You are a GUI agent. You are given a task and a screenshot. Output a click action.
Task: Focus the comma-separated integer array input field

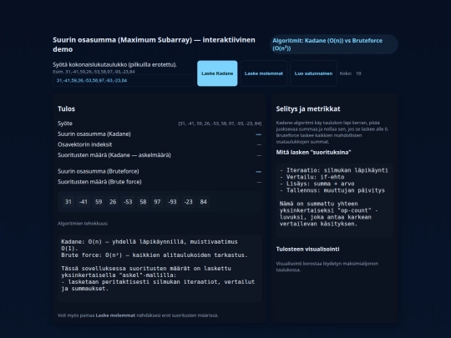124,80
